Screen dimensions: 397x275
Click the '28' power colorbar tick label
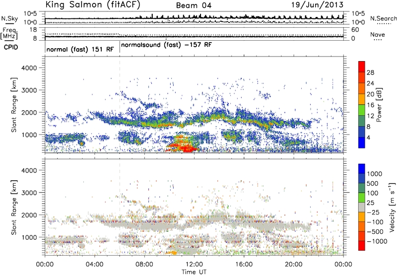pyautogui.click(x=370, y=72)
